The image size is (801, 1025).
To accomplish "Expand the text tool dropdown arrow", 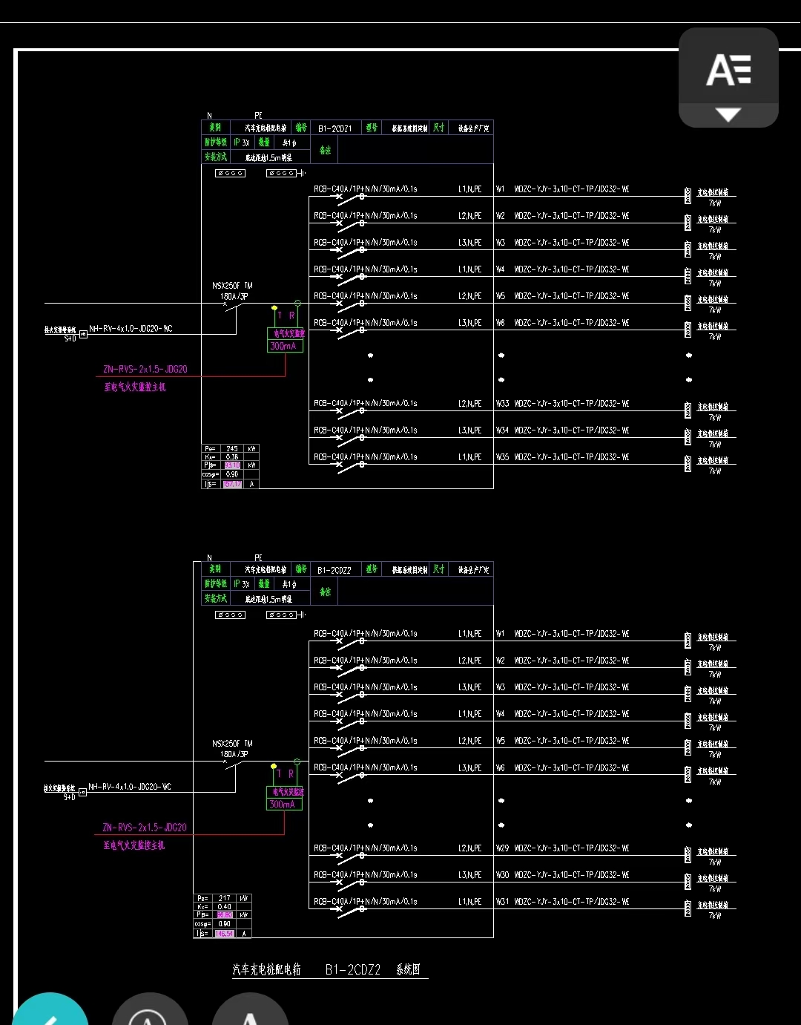I will click(x=728, y=115).
